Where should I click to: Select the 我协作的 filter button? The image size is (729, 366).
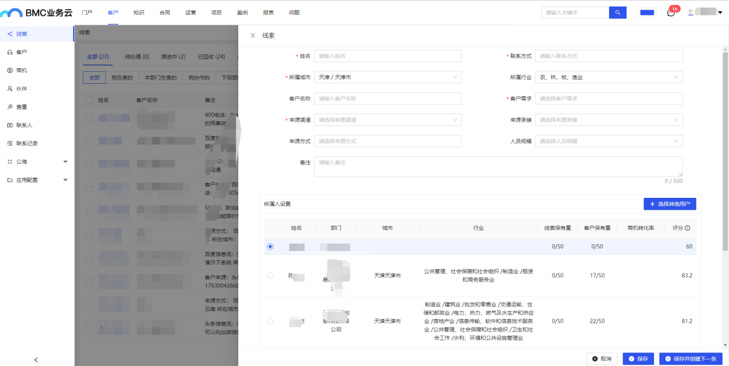coord(199,78)
